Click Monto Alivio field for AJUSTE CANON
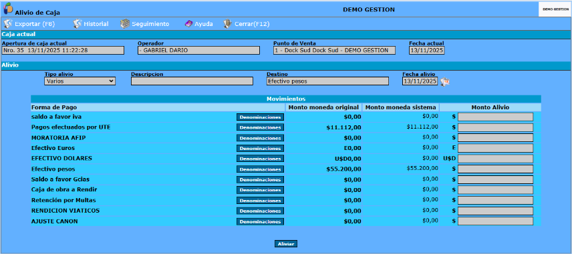Viewport: 572px width, 254px height. click(495, 221)
